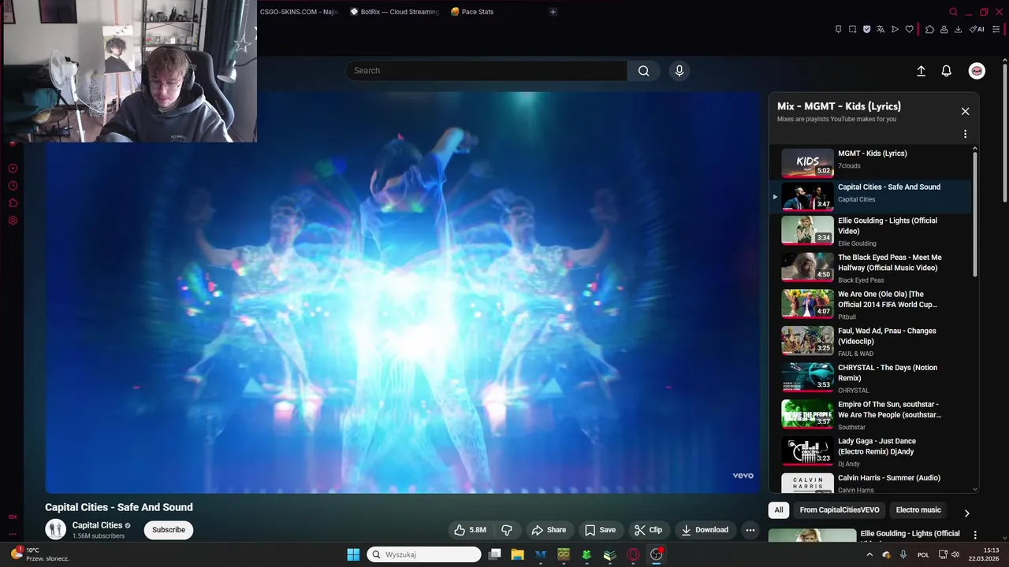1009x567 pixels.
Task: Open Capital Cities channel name link
Action: (97, 525)
